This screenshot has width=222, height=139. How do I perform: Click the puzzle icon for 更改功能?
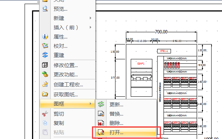(x=45, y=74)
